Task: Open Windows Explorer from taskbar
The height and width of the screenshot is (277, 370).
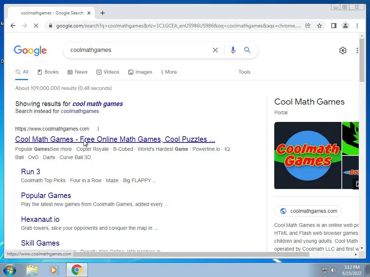Action: tap(32, 270)
